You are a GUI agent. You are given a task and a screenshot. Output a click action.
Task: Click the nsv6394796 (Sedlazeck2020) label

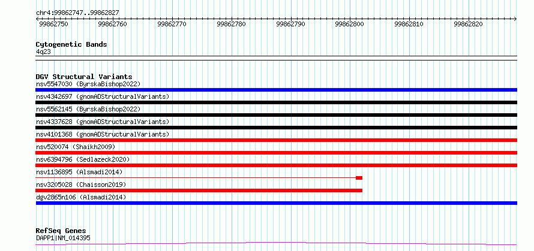coord(83,159)
